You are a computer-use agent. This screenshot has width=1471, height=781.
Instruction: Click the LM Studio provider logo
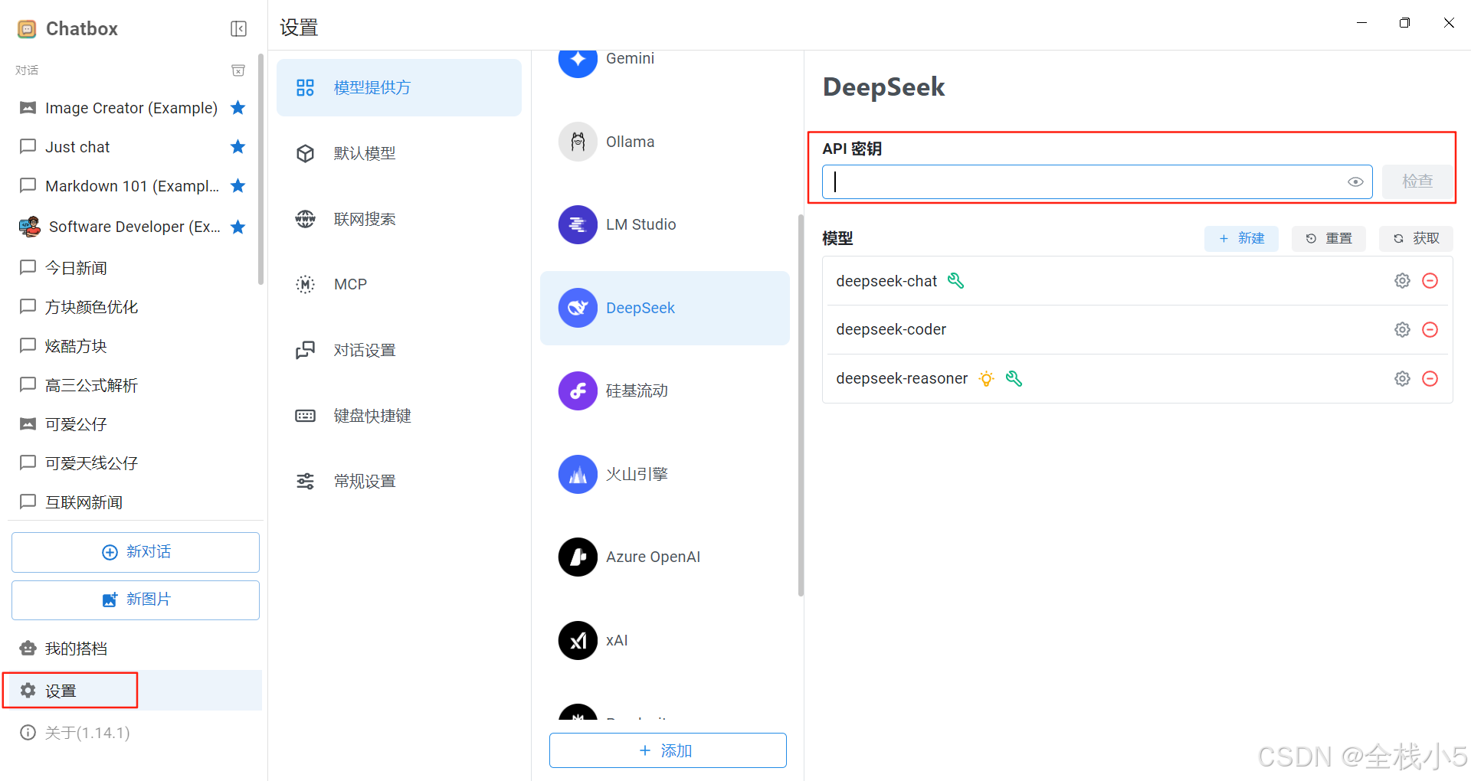pos(578,224)
